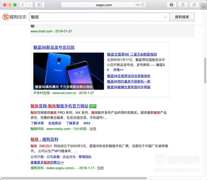The width and height of the screenshot is (207, 180).
Task: Click the MX4 sublink
Action: pos(87,123)
